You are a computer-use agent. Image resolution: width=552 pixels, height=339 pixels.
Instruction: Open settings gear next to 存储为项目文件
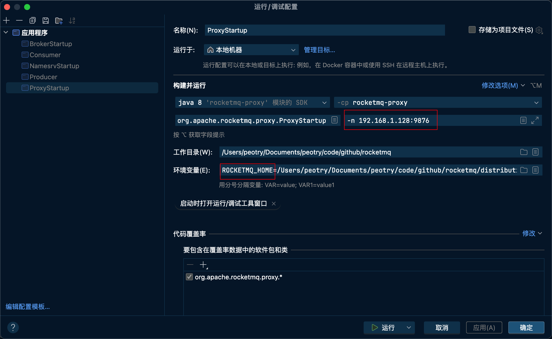tap(539, 30)
